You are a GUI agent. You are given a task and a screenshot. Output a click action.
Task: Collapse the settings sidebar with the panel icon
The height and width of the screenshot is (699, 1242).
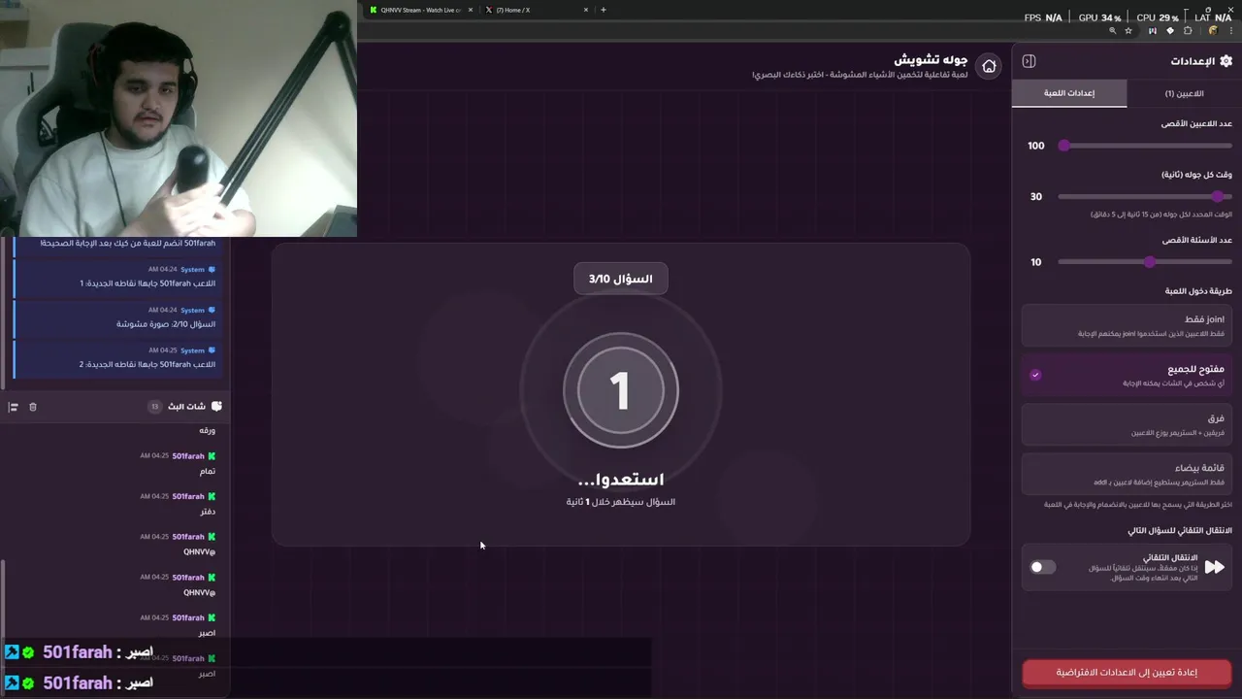coord(1029,61)
